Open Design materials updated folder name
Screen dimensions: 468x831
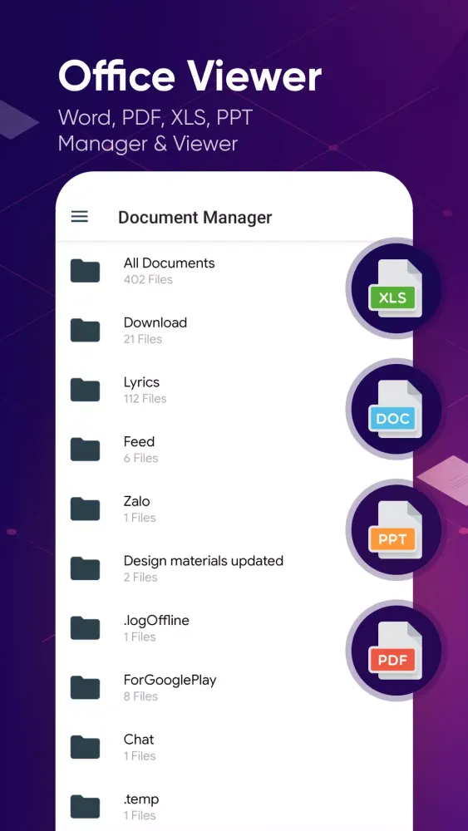point(204,561)
